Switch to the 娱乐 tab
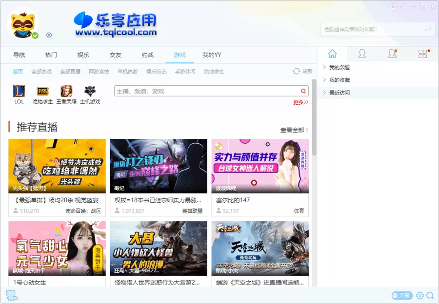The width and height of the screenshot is (439, 304). [83, 55]
